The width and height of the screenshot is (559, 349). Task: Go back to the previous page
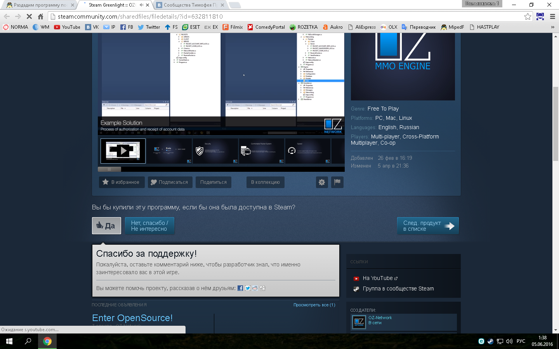pos(7,16)
